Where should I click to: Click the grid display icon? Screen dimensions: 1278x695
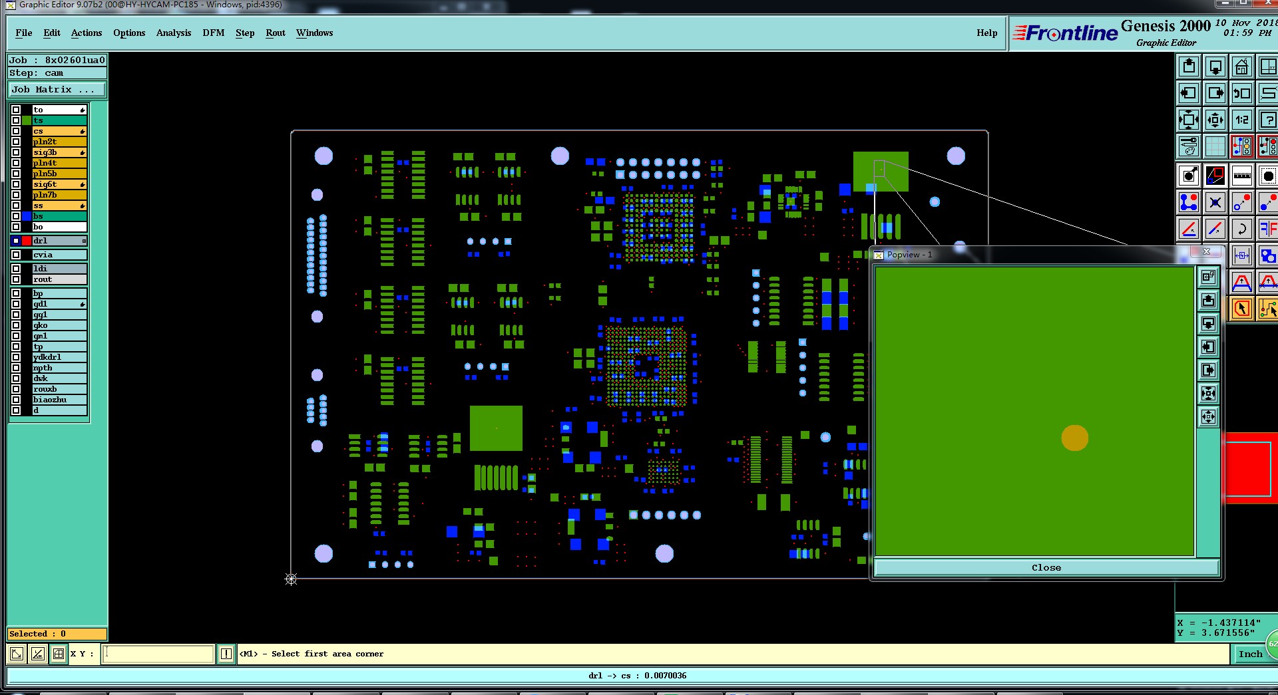pyautogui.click(x=1215, y=146)
